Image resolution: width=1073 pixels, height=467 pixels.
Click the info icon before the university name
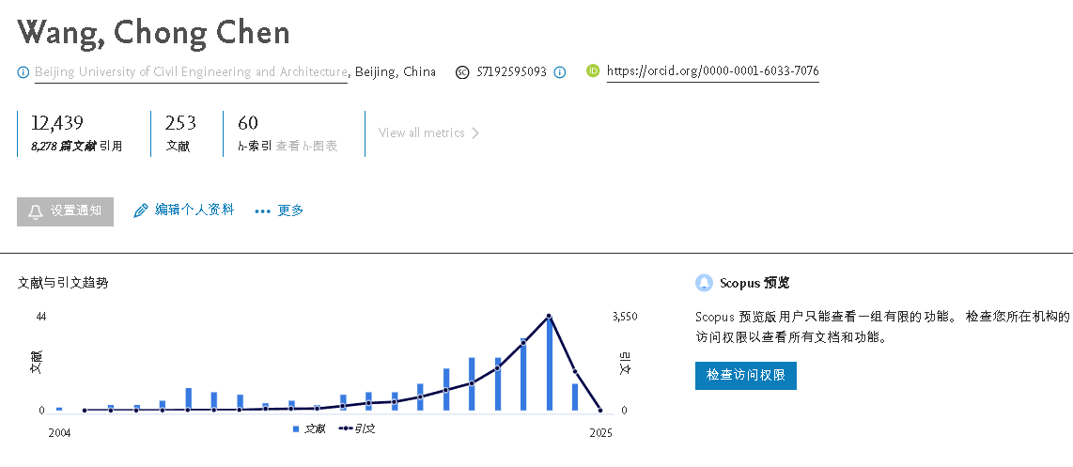pyautogui.click(x=23, y=71)
